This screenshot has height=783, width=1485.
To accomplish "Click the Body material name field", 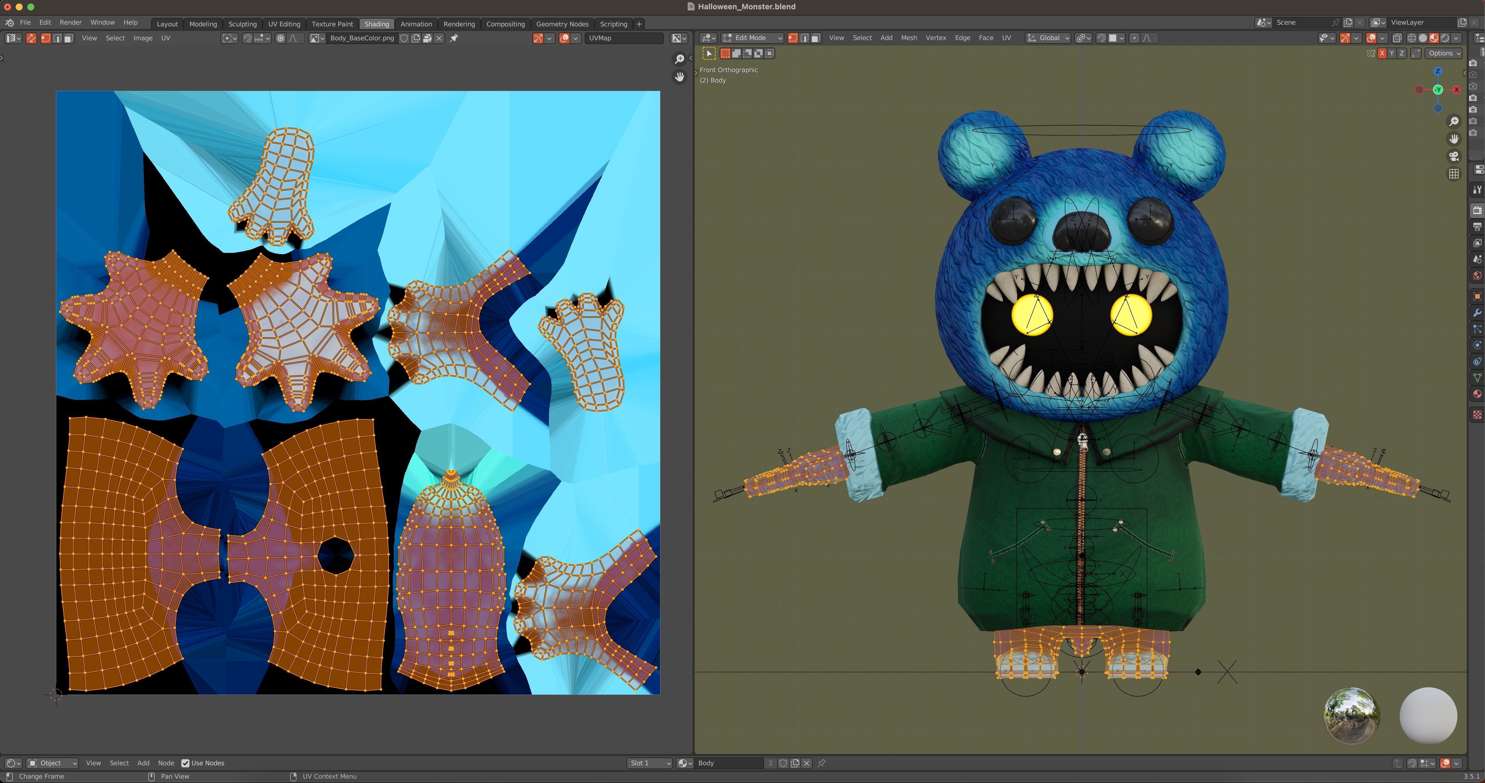I will (x=729, y=763).
